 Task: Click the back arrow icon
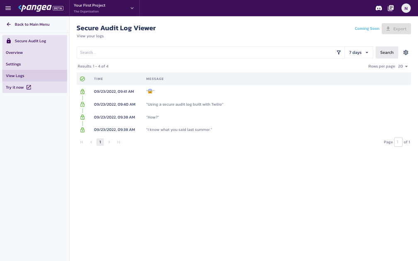pyautogui.click(x=9, y=24)
